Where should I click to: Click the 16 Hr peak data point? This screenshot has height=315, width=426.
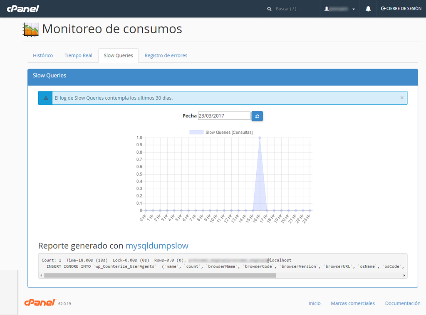[260, 138]
